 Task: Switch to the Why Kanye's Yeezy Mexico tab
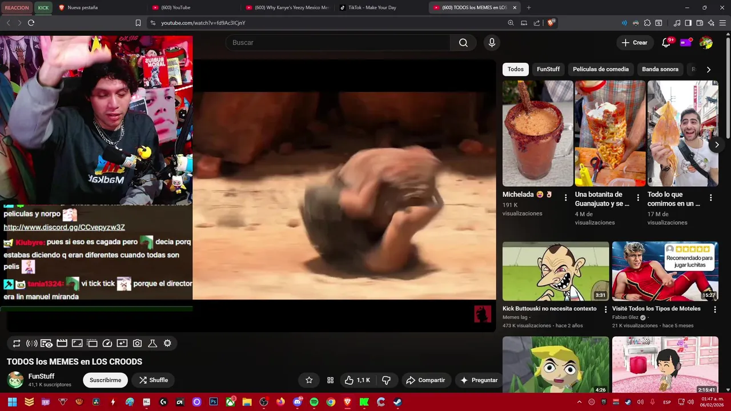coord(287,7)
